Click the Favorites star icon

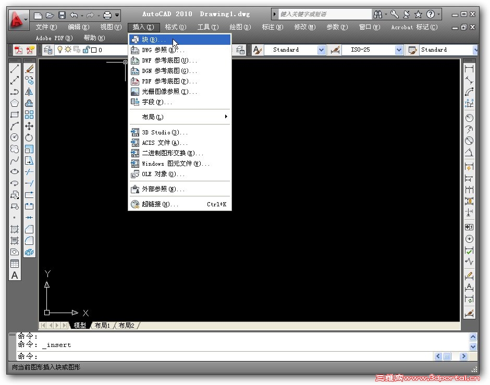pos(418,15)
